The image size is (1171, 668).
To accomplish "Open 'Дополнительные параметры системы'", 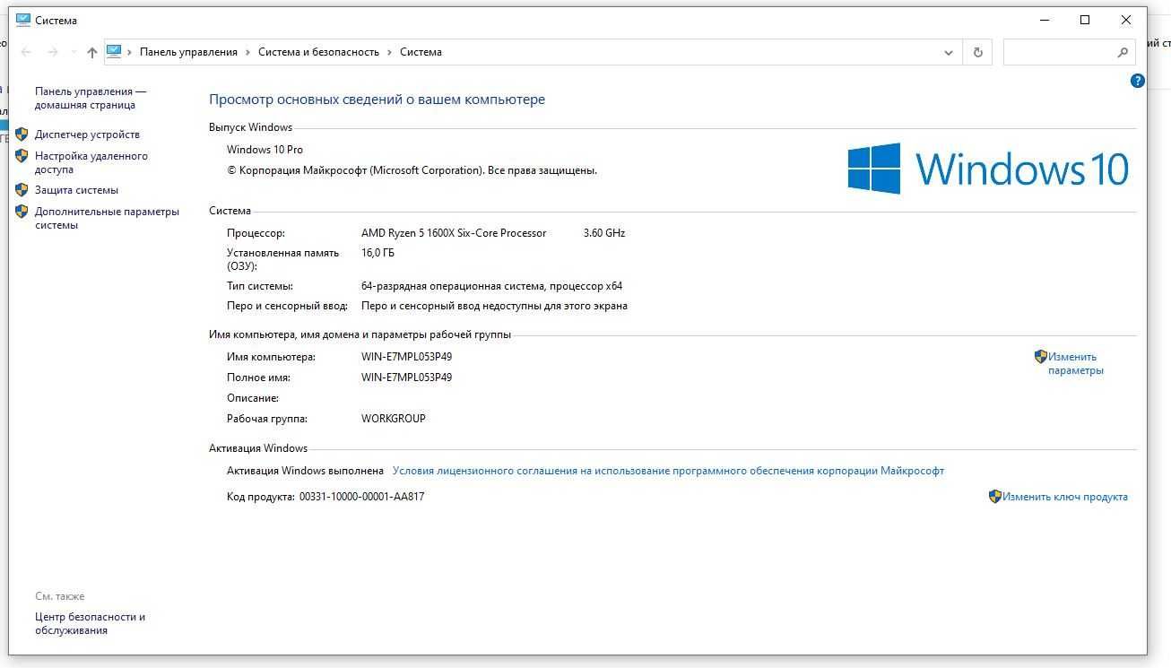I will tap(107, 218).
